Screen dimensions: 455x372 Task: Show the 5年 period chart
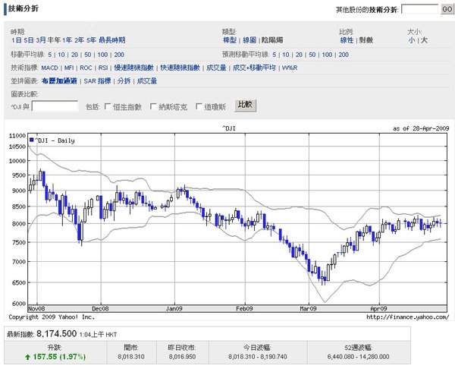click(x=91, y=40)
